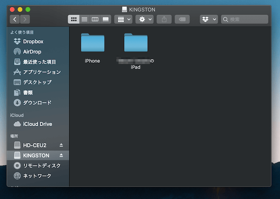Go forward using the forward arrow button

pos(25,19)
